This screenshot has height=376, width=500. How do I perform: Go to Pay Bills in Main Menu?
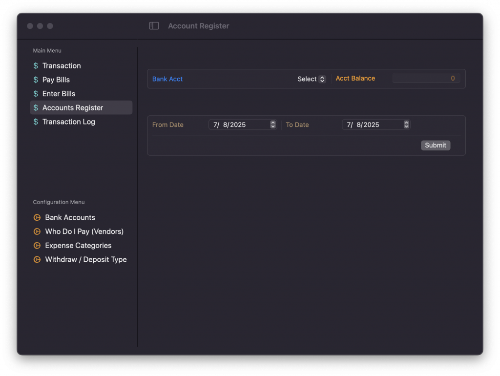pyautogui.click(x=56, y=80)
